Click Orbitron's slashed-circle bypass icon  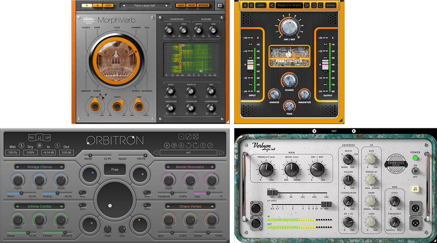tap(210, 145)
